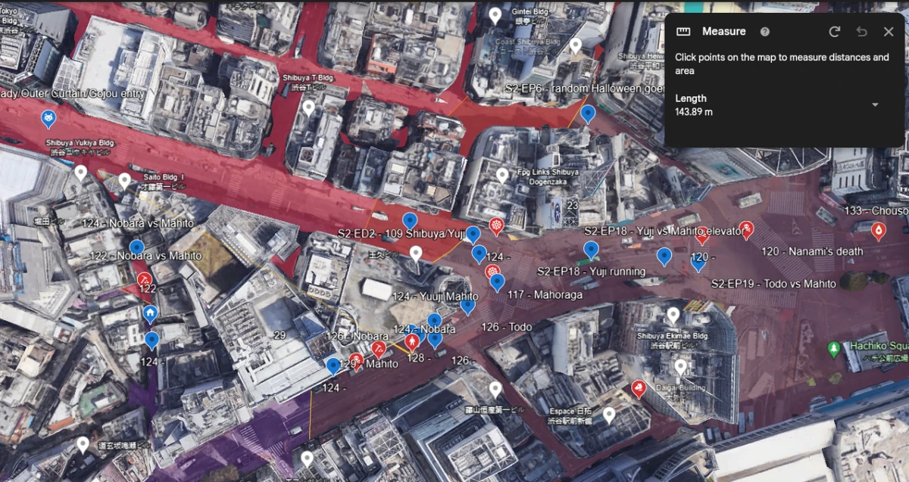Select the red pin beside 133 - Chouso
909x482 pixels.
coord(879,231)
